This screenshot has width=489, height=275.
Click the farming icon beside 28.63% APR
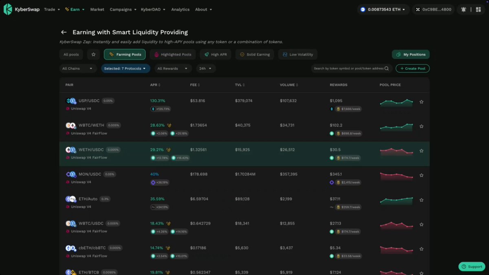pos(169,125)
